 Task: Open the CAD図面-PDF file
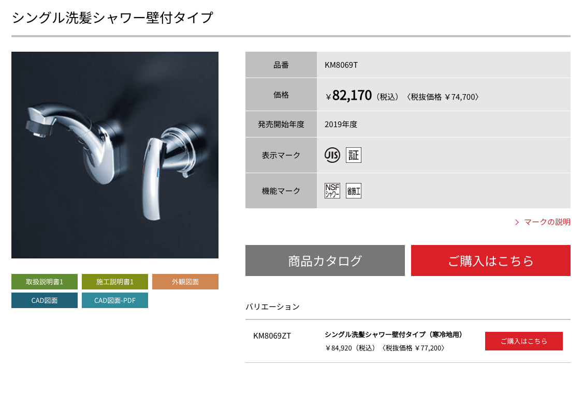[115, 300]
